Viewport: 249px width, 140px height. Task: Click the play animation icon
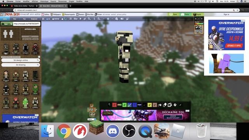click(x=81, y=19)
